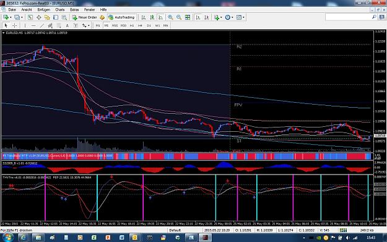Select the W1 timeframe
387x242 pixels.
(x=157, y=25)
